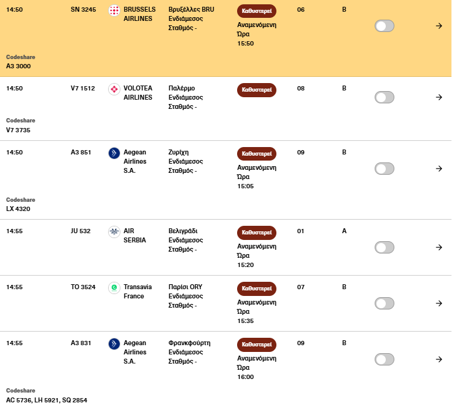This screenshot has width=457, height=411.
Task: Toggle notification switch for SN 3245 Brussels
Action: [x=385, y=26]
